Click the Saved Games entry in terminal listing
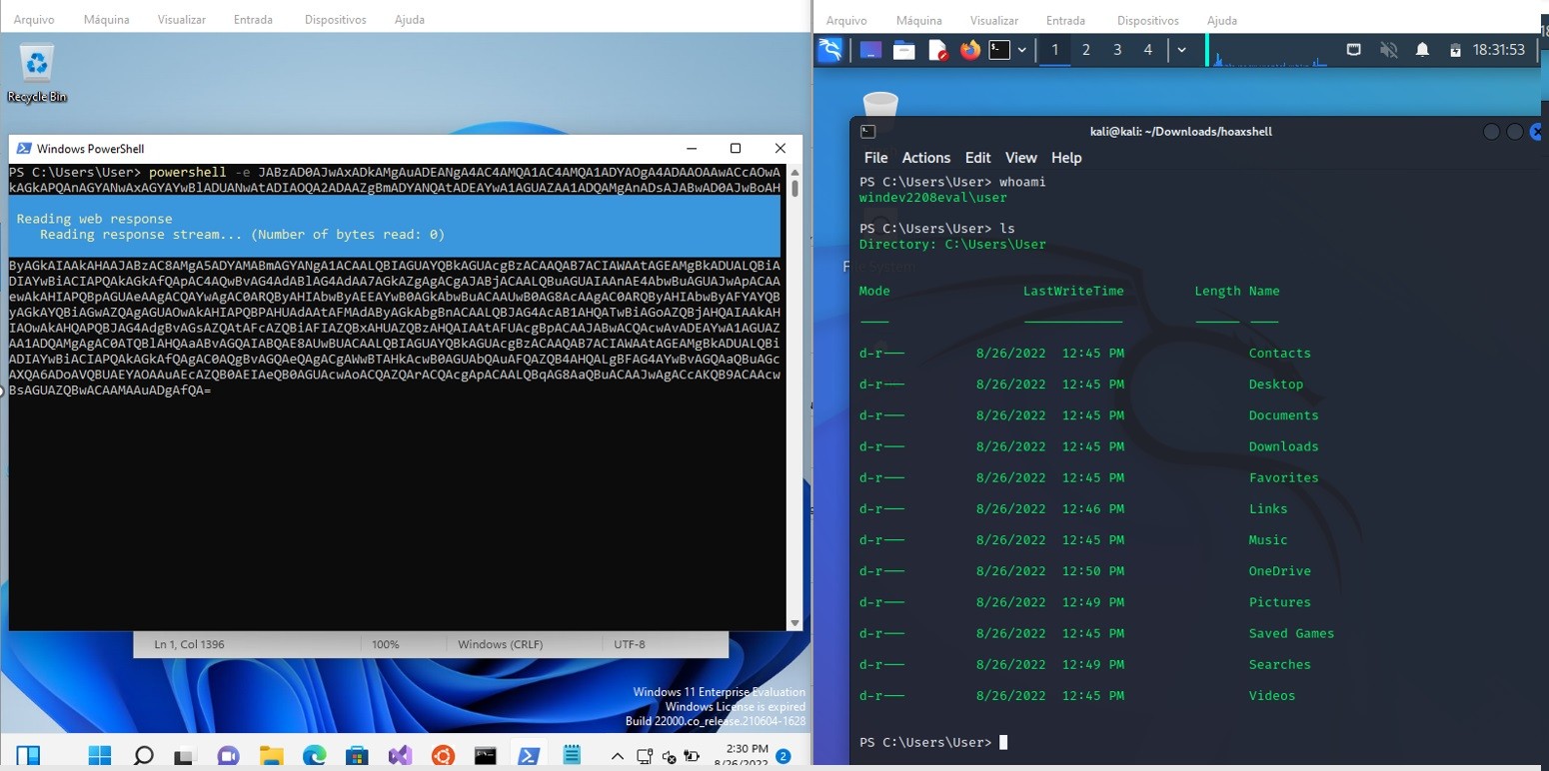Image resolution: width=1549 pixels, height=771 pixels. [1291, 633]
